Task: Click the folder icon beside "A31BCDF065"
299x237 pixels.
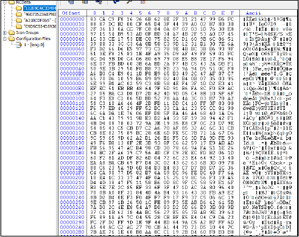Action: 19,20
